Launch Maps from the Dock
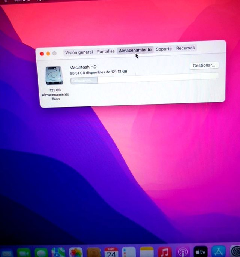240x257 pixels. (x=58, y=252)
